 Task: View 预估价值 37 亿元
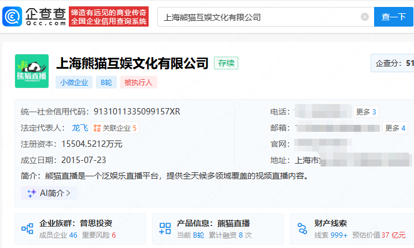379,235
